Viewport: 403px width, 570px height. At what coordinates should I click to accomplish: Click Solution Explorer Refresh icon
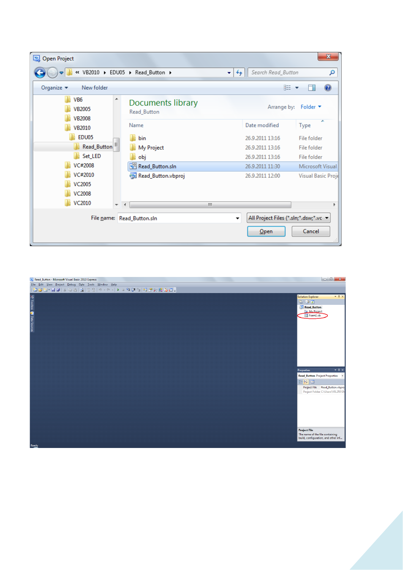(x=313, y=302)
